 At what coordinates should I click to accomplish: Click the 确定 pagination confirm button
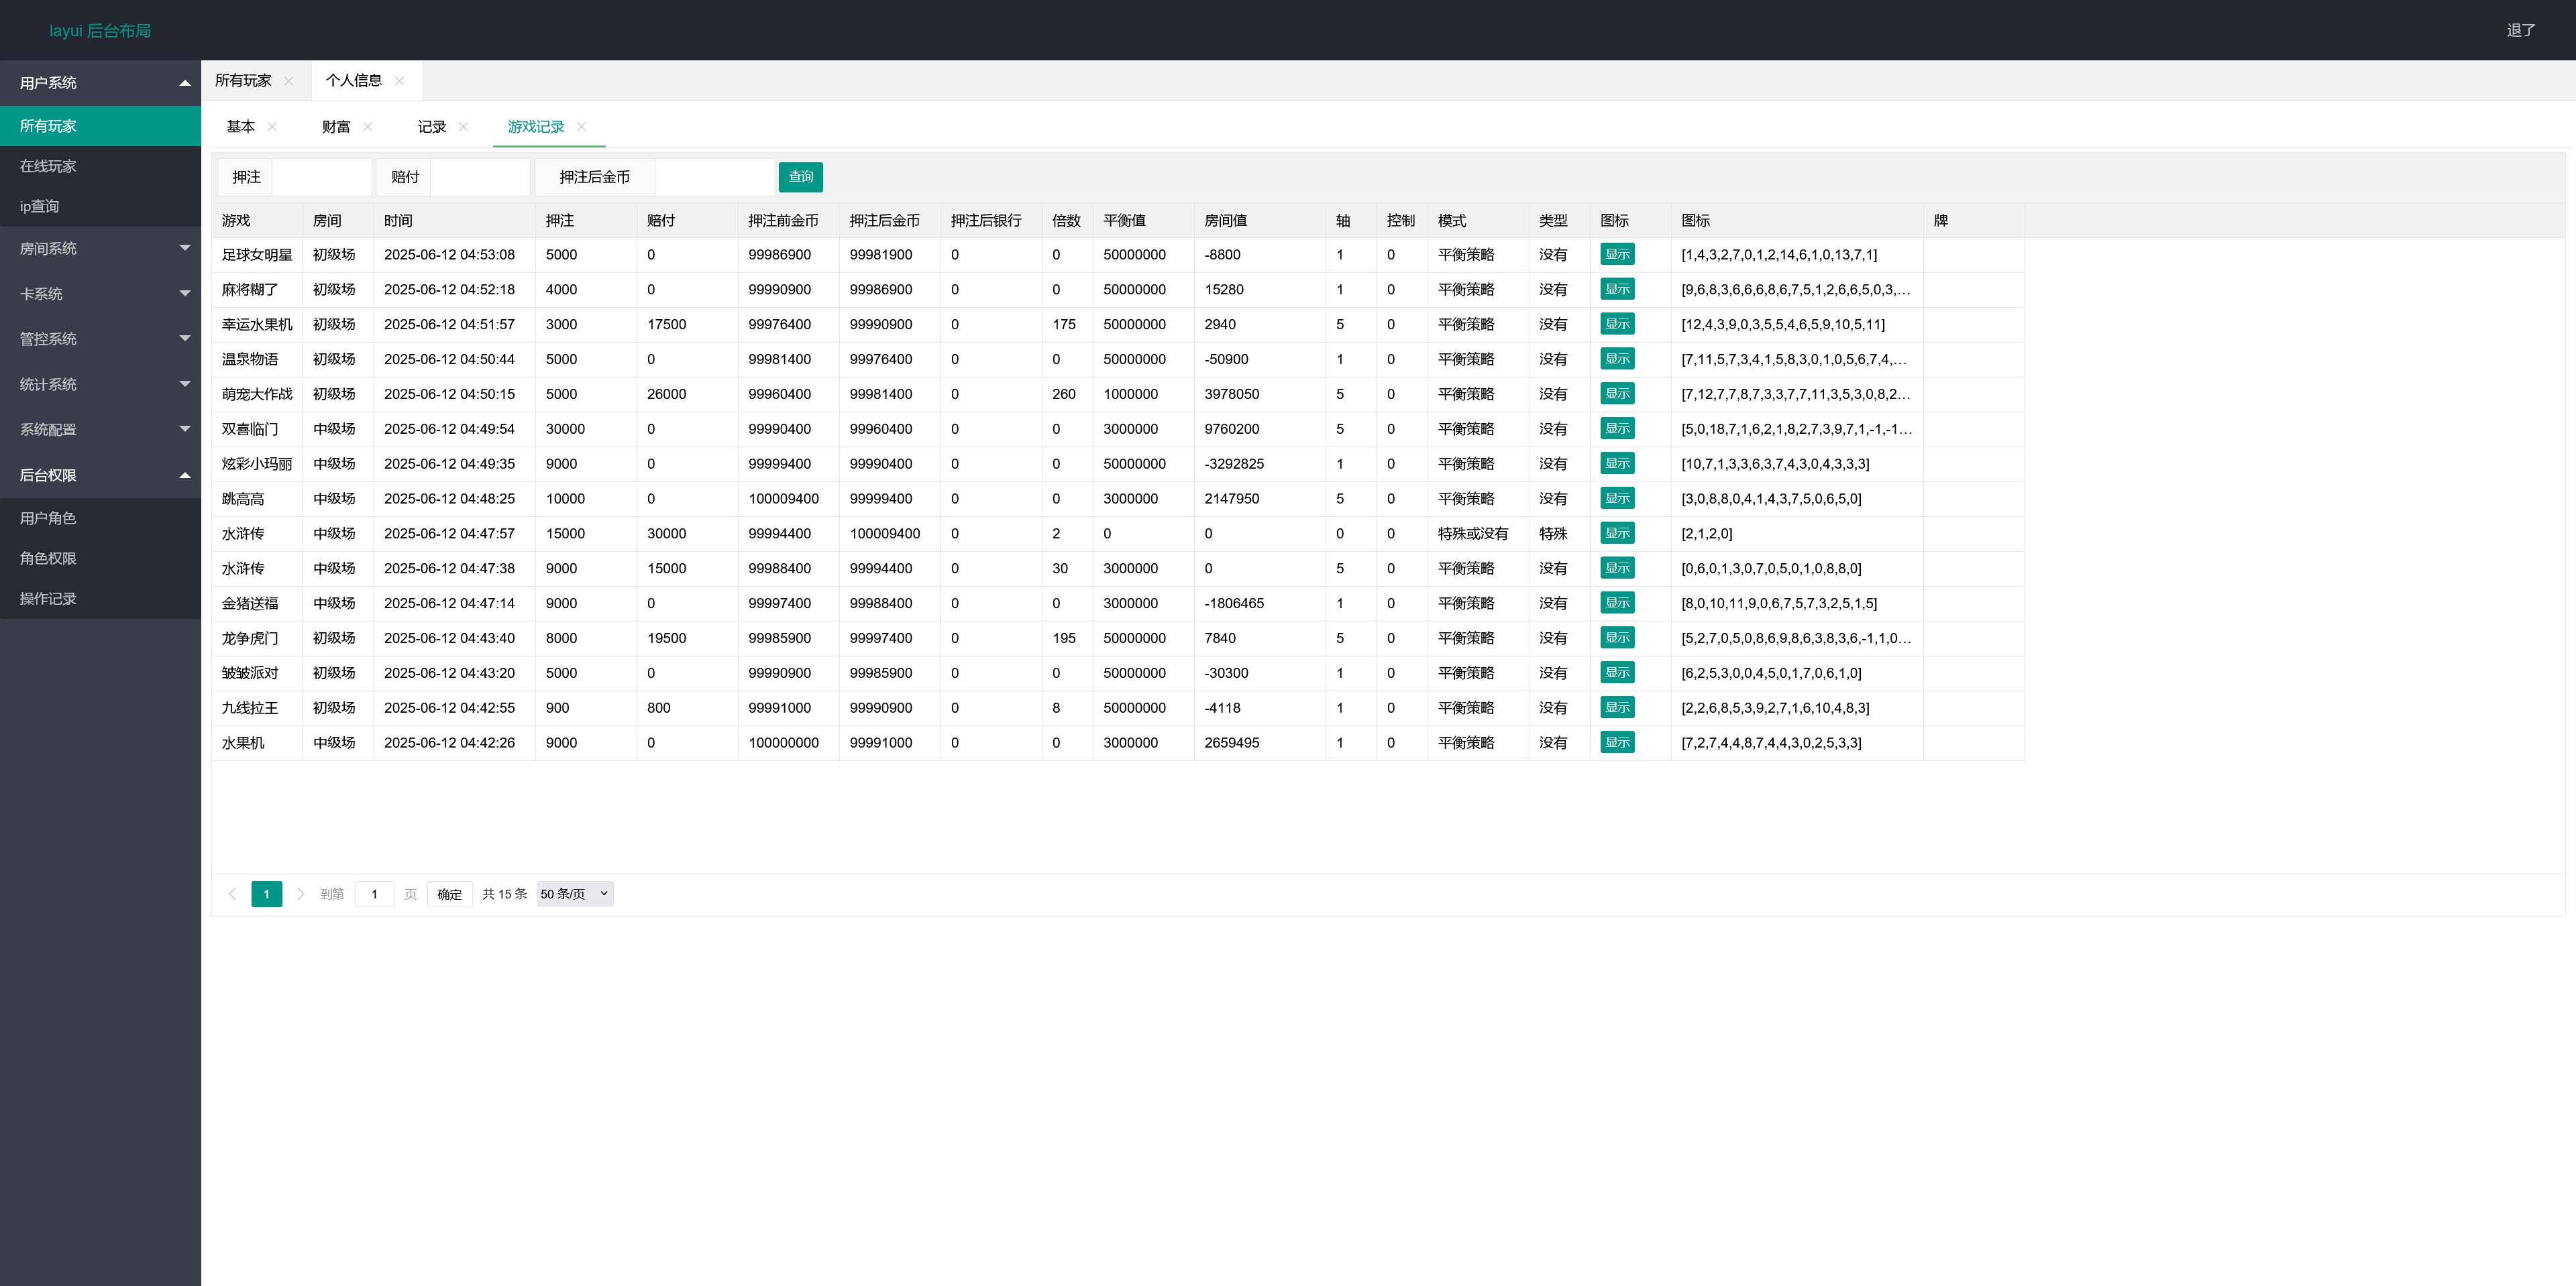tap(449, 894)
